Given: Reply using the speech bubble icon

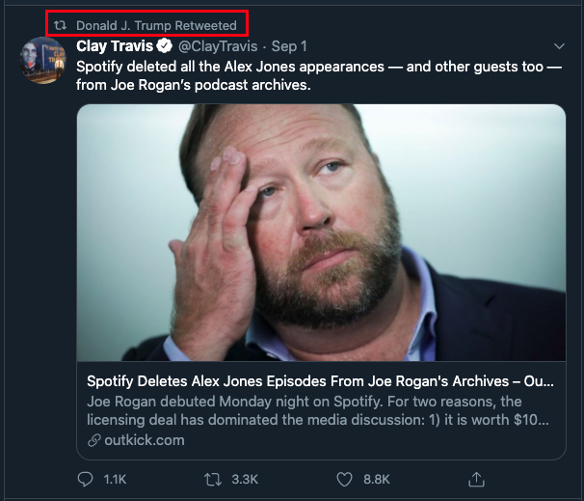Looking at the screenshot, I should click(86, 479).
